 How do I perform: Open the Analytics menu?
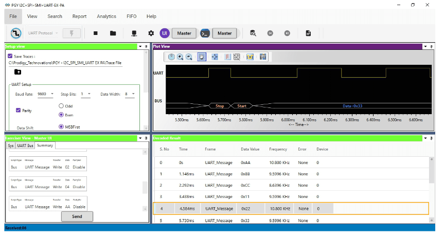106,16
